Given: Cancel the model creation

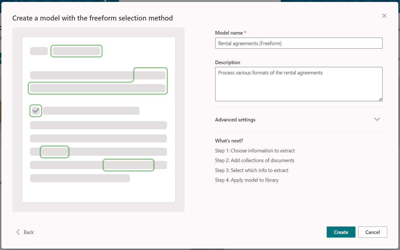Looking at the screenshot, I should (372, 232).
